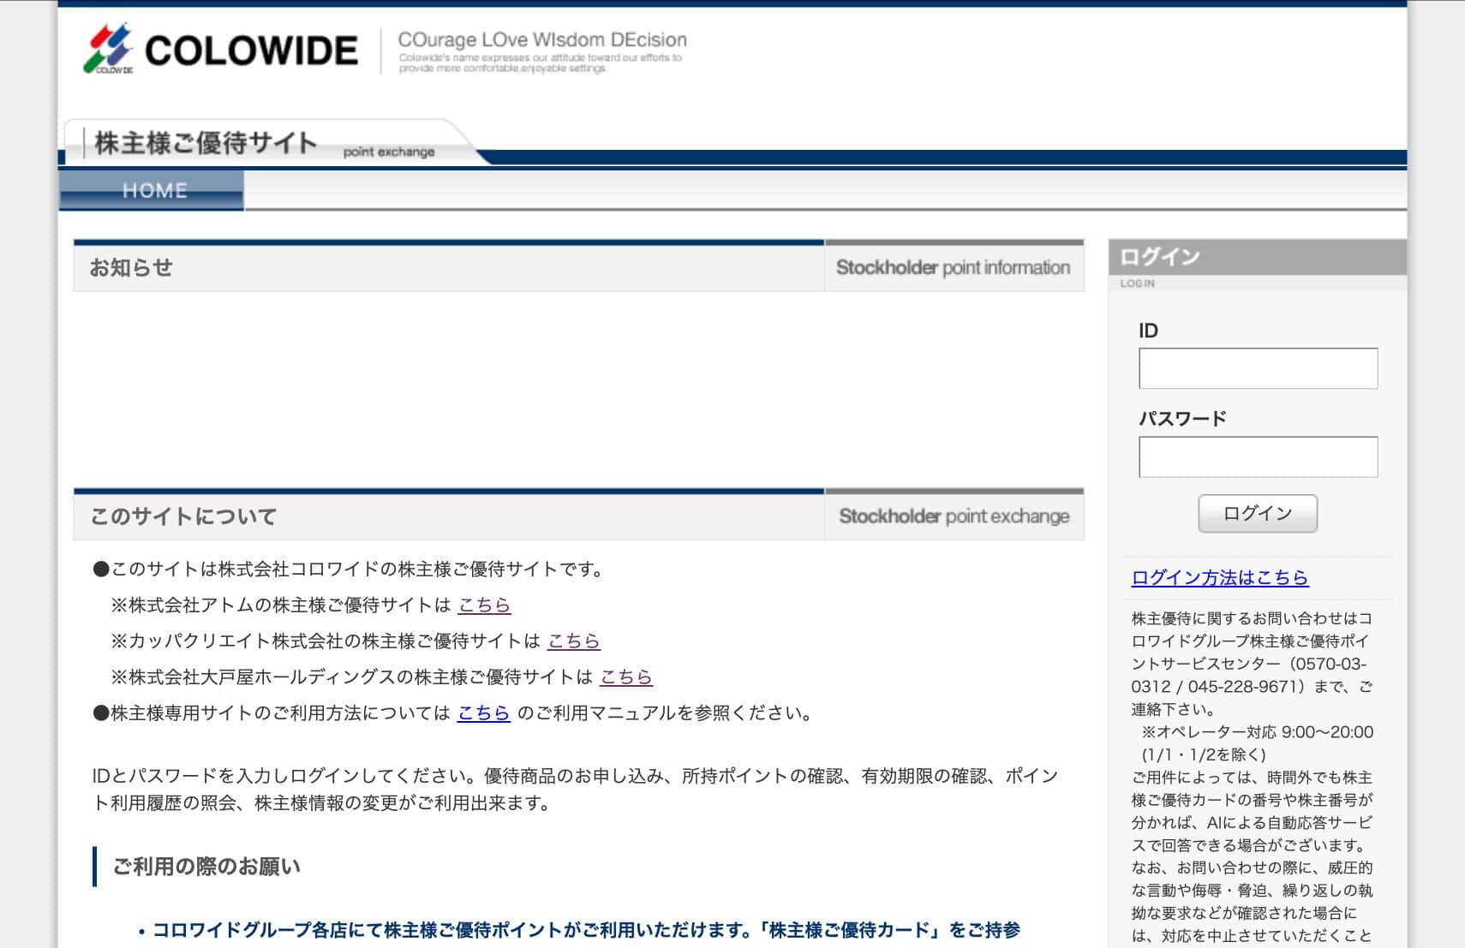This screenshot has height=948, width=1465.
Task: Click the ID field label
Action: 1148,331
